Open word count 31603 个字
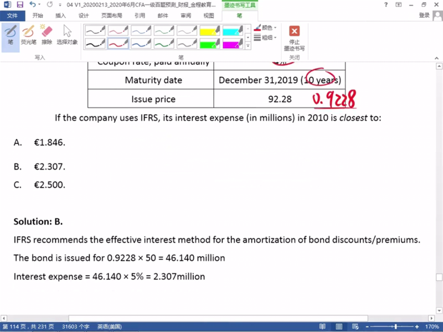The image size is (443, 332). pos(76,326)
